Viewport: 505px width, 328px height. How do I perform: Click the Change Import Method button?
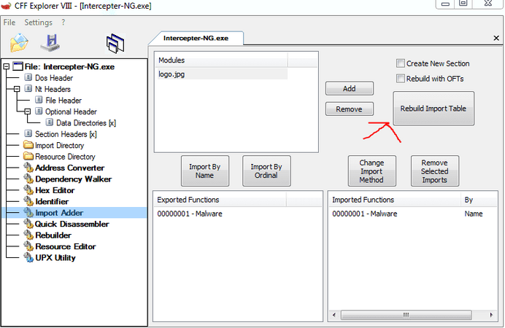point(371,171)
